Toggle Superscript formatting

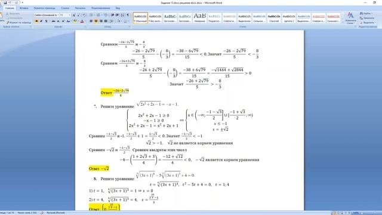[x=63, y=21]
